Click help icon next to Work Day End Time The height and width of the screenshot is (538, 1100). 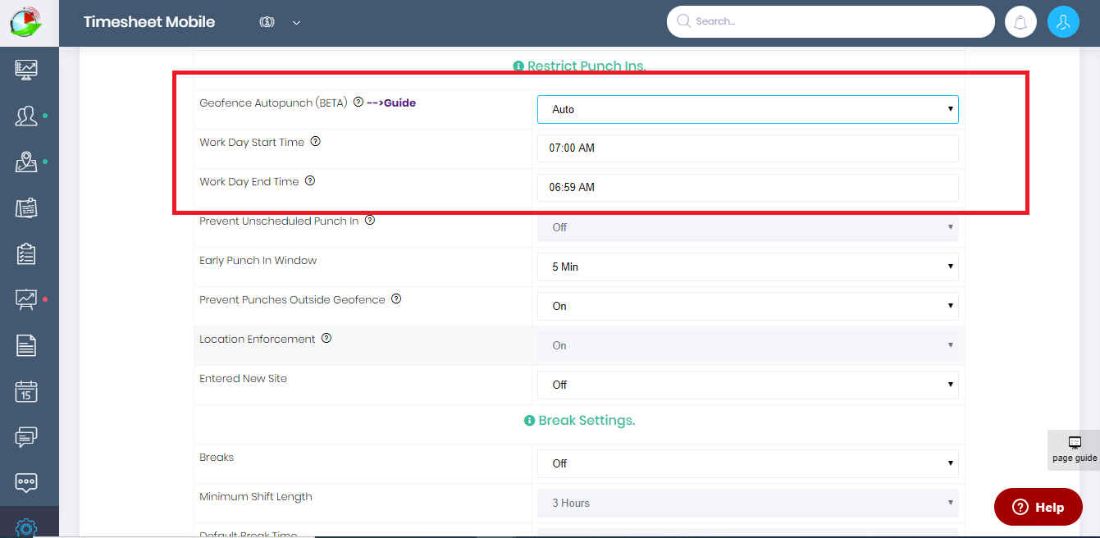coord(310,181)
